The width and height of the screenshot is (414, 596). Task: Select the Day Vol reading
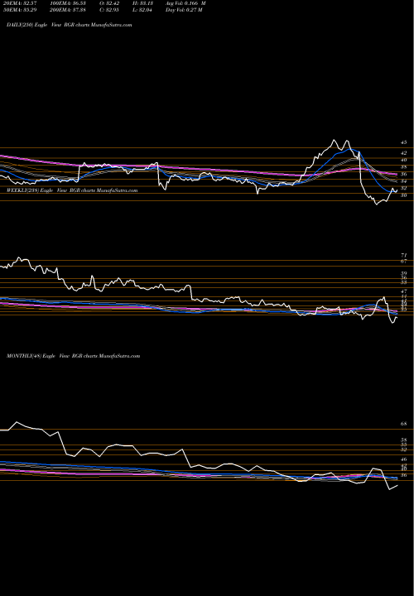(184, 10)
